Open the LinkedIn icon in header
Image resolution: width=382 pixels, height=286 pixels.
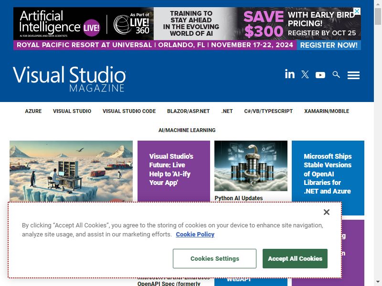[290, 74]
